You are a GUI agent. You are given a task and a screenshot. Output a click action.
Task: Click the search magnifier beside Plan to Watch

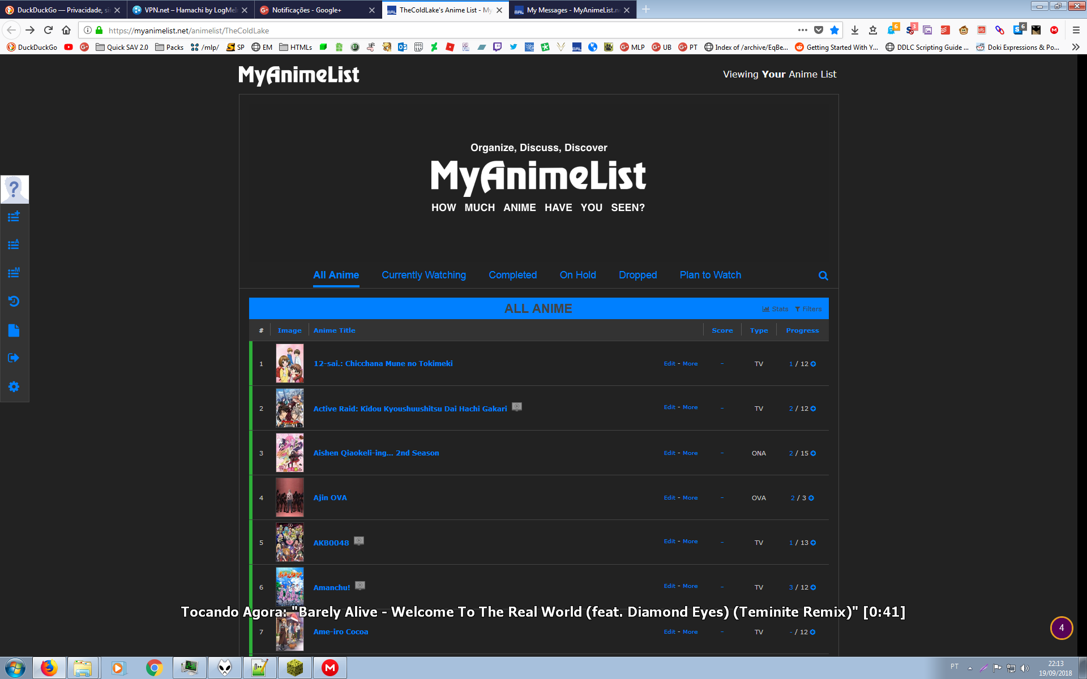pos(823,276)
